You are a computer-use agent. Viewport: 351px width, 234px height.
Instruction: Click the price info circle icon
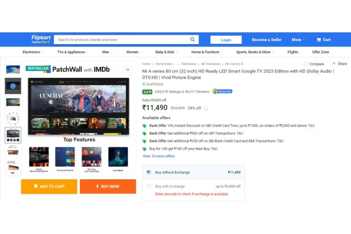pyautogui.click(x=206, y=108)
